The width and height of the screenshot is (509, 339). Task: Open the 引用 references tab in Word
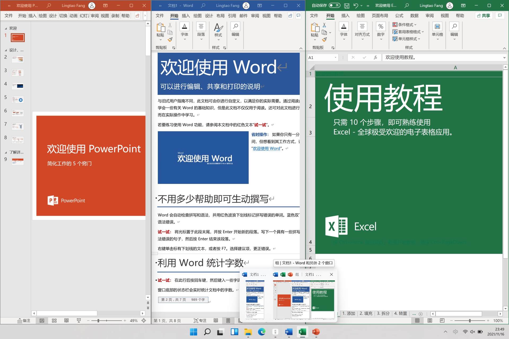(x=232, y=16)
